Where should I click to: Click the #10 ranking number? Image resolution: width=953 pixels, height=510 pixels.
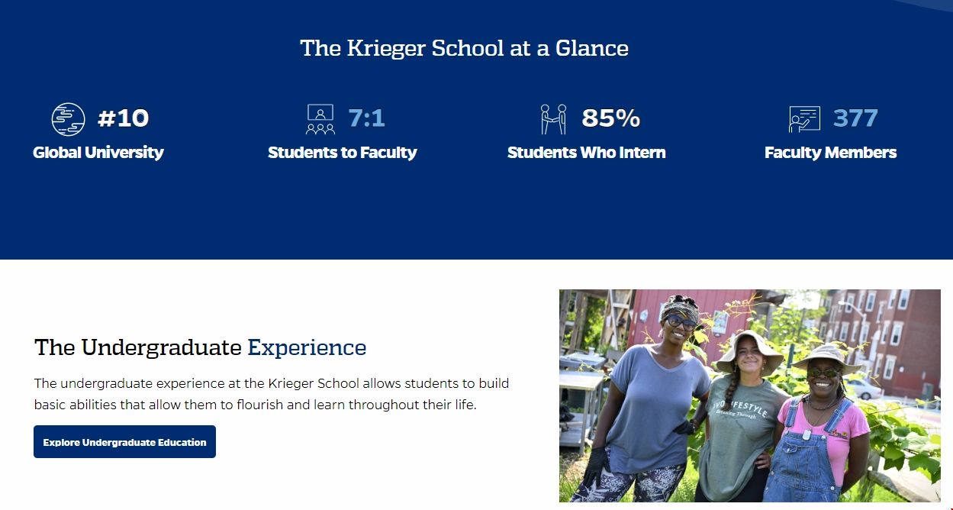123,118
